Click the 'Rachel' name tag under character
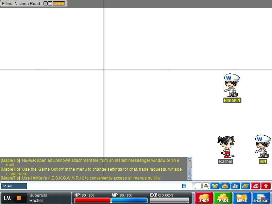This screenshot has height=204, width=272. (225, 161)
